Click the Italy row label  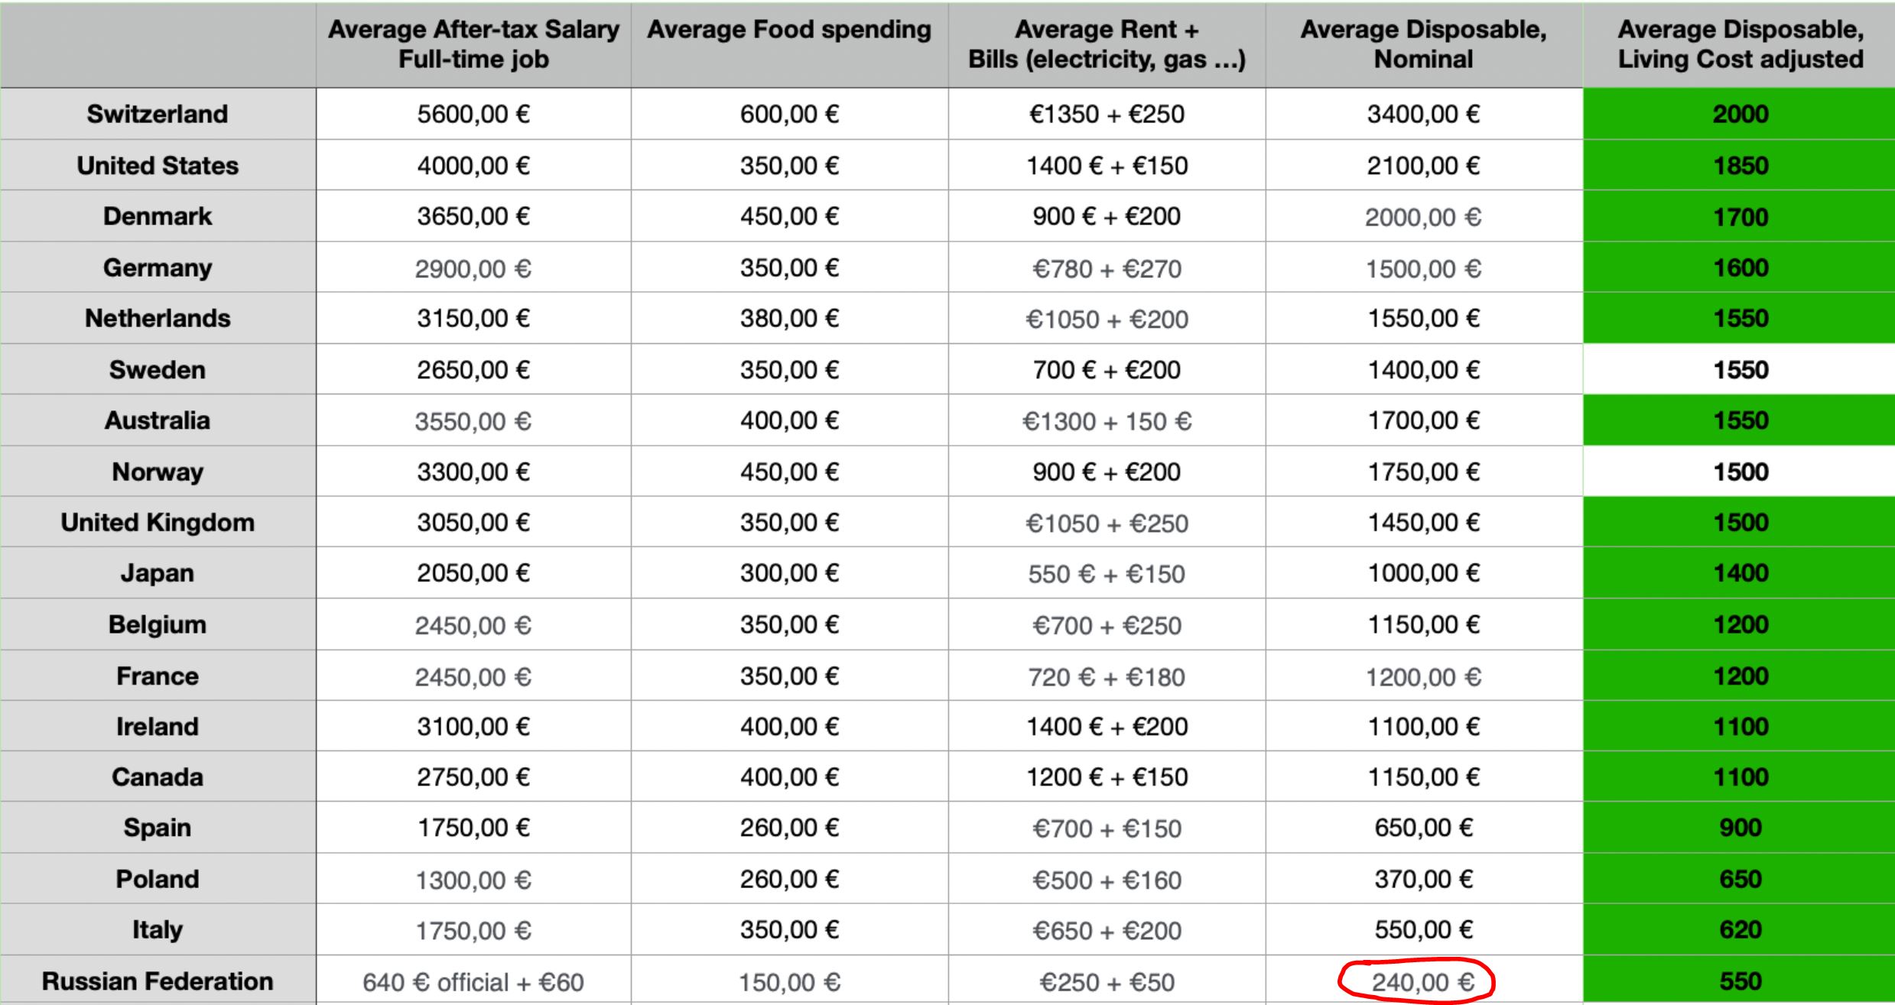click(x=158, y=929)
